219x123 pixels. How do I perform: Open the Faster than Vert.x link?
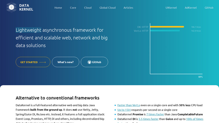[129, 105]
